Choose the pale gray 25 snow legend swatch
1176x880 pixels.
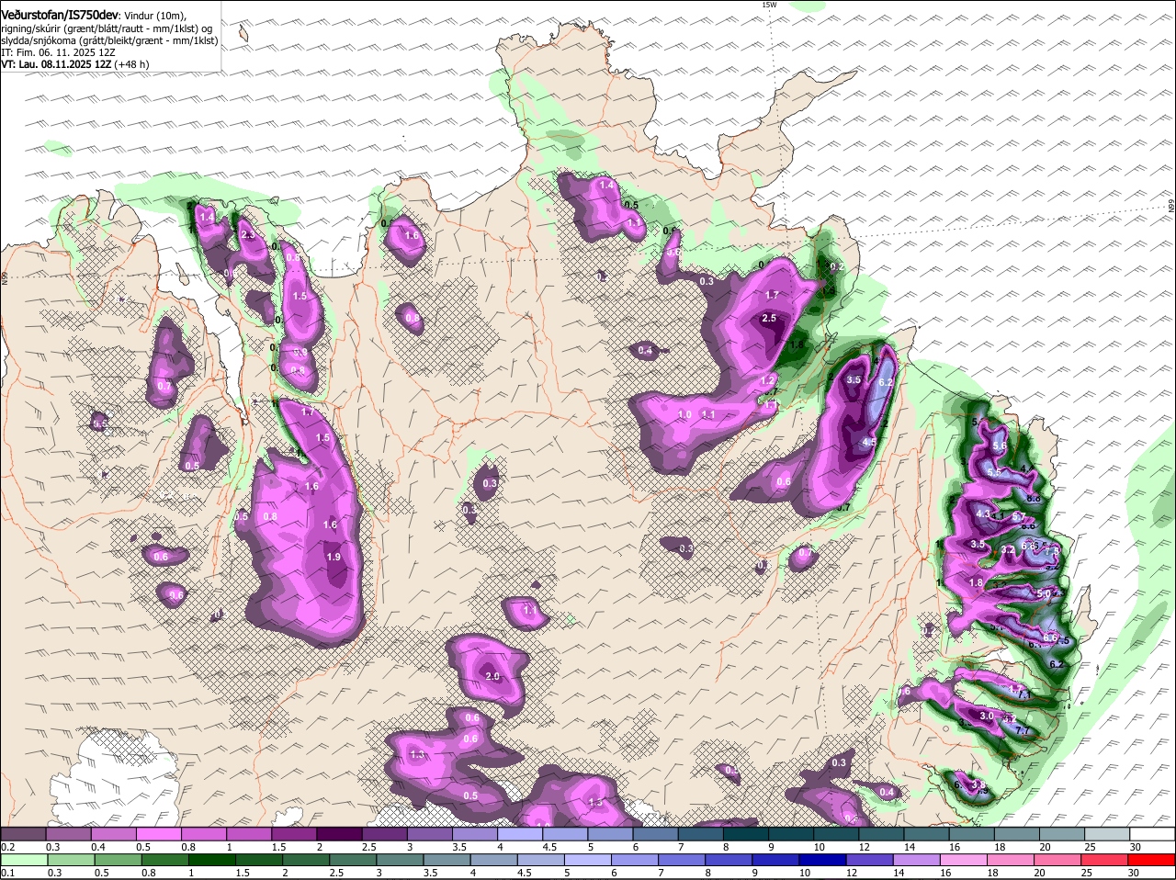pyautogui.click(x=1108, y=833)
